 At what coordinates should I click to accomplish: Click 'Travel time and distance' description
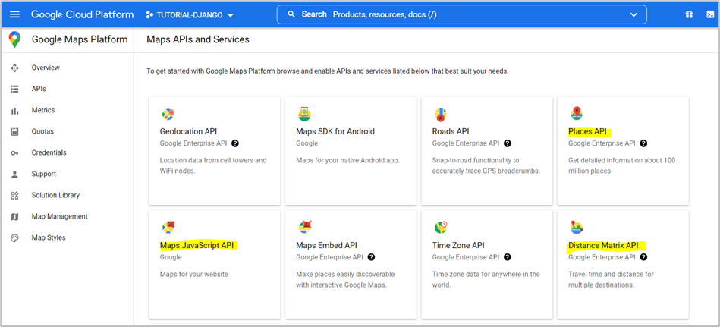tap(612, 279)
